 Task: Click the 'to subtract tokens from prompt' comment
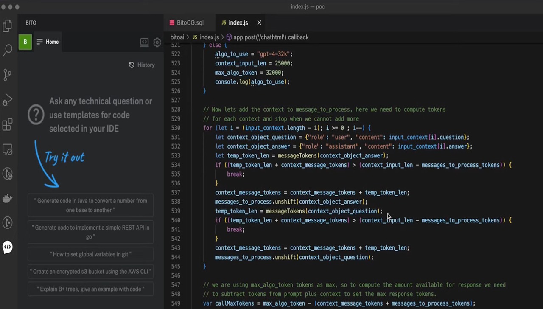(319, 294)
